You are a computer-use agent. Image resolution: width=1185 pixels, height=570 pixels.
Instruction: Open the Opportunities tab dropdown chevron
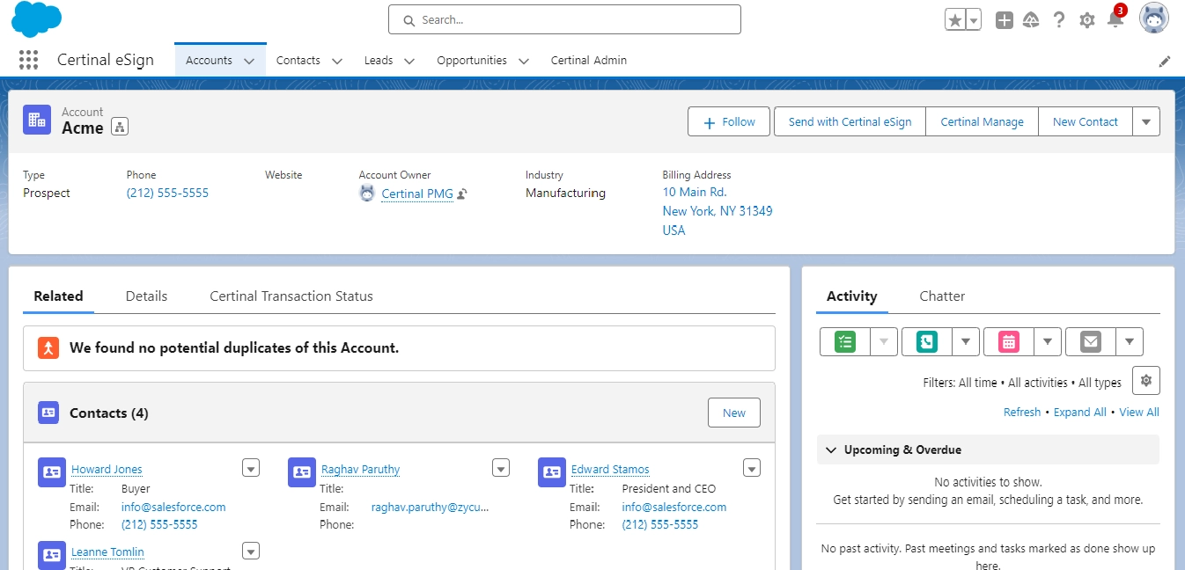[524, 62]
